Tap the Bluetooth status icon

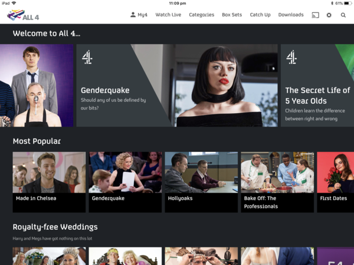[332, 3]
